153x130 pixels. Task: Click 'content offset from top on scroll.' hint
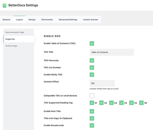pos(104,89)
